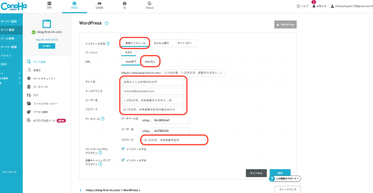The height and width of the screenshot is (193, 373).
Task: Click help icon for コントロールパネルプラグイン
Action: pos(101,153)
